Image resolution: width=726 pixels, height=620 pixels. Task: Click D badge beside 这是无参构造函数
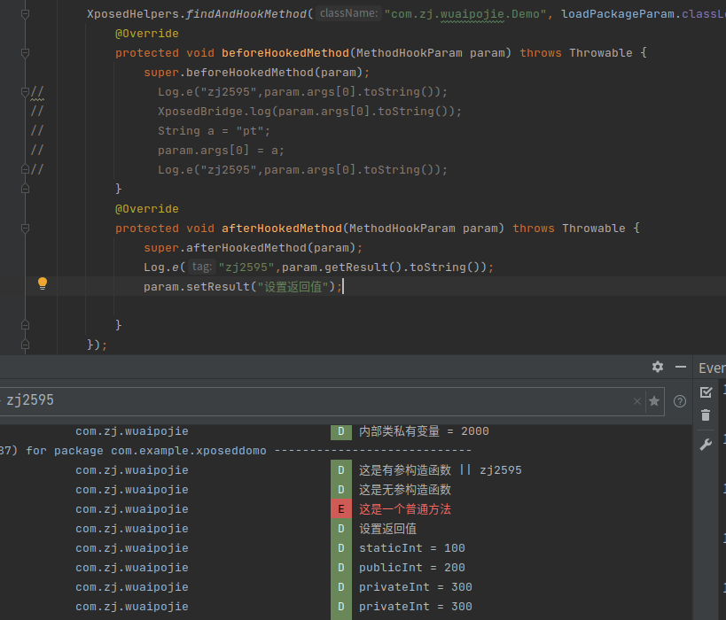click(341, 490)
